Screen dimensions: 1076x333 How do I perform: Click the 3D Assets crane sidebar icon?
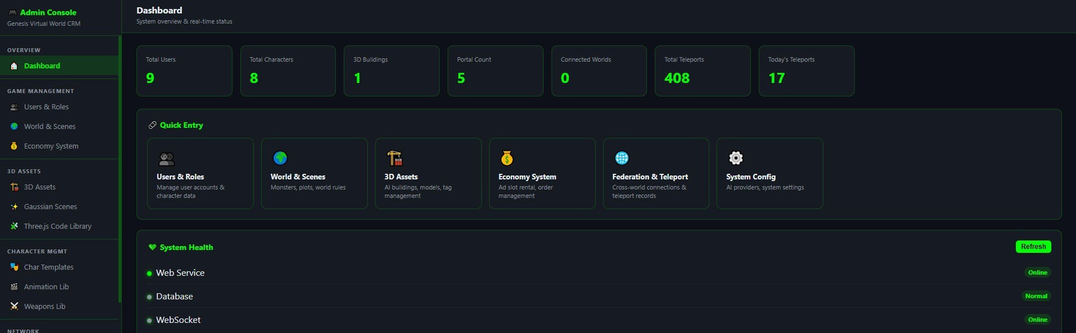tap(14, 187)
